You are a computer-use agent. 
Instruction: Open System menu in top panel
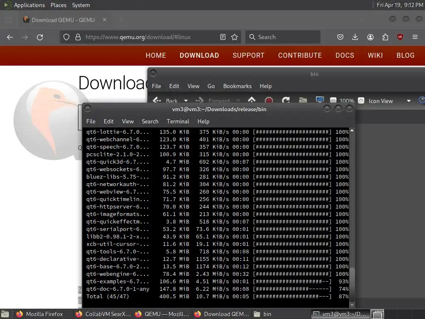[81, 5]
